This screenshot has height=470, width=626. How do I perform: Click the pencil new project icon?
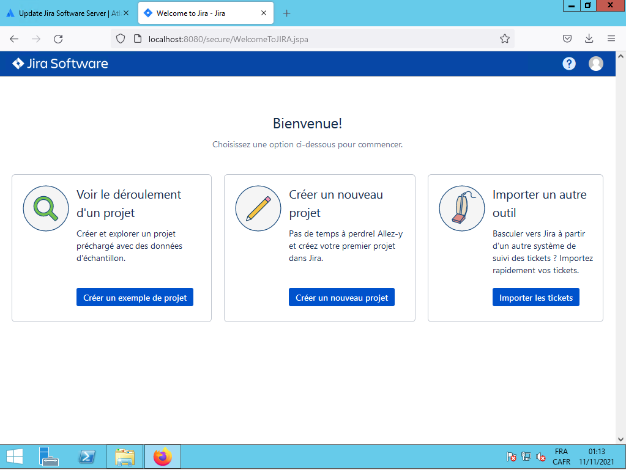[258, 208]
